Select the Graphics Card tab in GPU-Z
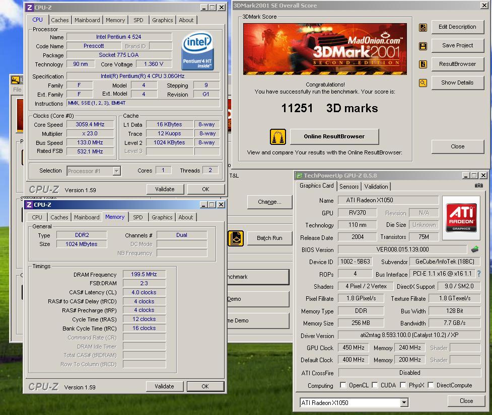 (x=316, y=186)
